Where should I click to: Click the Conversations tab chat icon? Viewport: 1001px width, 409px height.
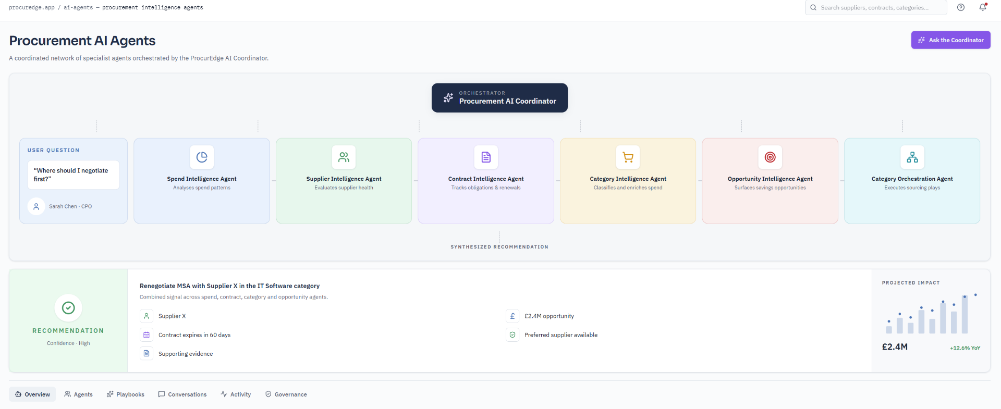(162, 394)
